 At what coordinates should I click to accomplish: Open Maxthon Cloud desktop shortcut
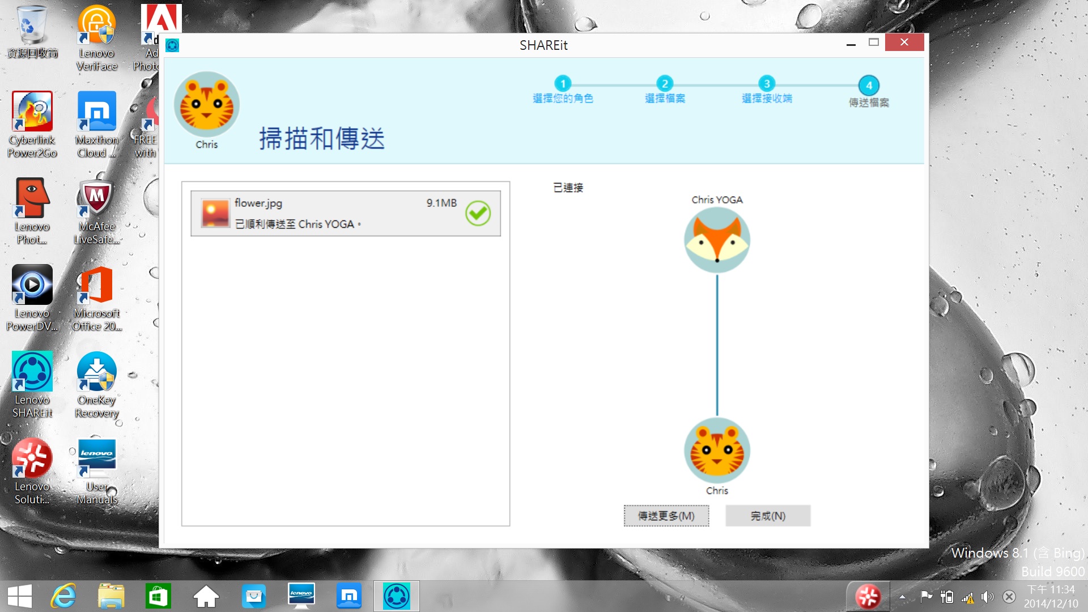pos(97,125)
